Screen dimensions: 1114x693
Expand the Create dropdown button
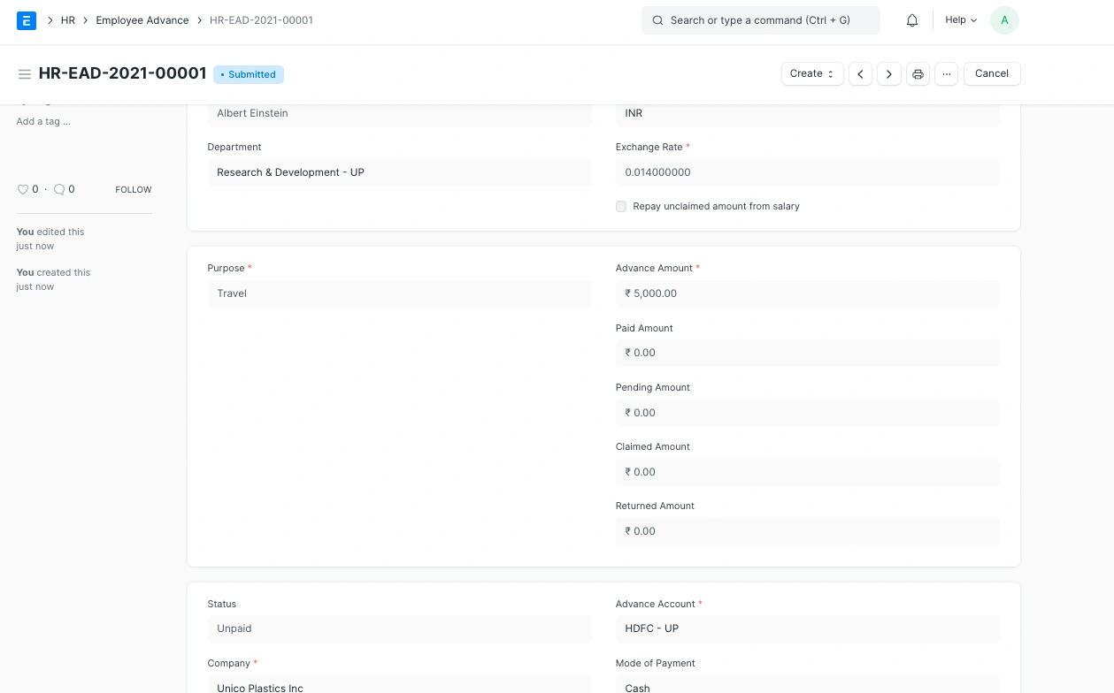[811, 74]
